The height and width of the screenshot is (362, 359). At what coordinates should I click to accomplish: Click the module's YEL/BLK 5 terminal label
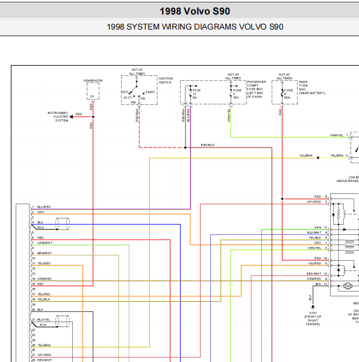(x=317, y=237)
